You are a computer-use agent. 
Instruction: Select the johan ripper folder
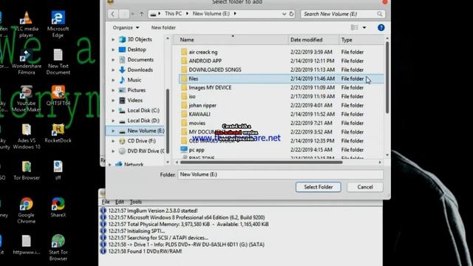[x=203, y=105]
